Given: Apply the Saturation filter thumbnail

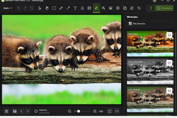Looking at the screenshot, I should coord(150,44).
